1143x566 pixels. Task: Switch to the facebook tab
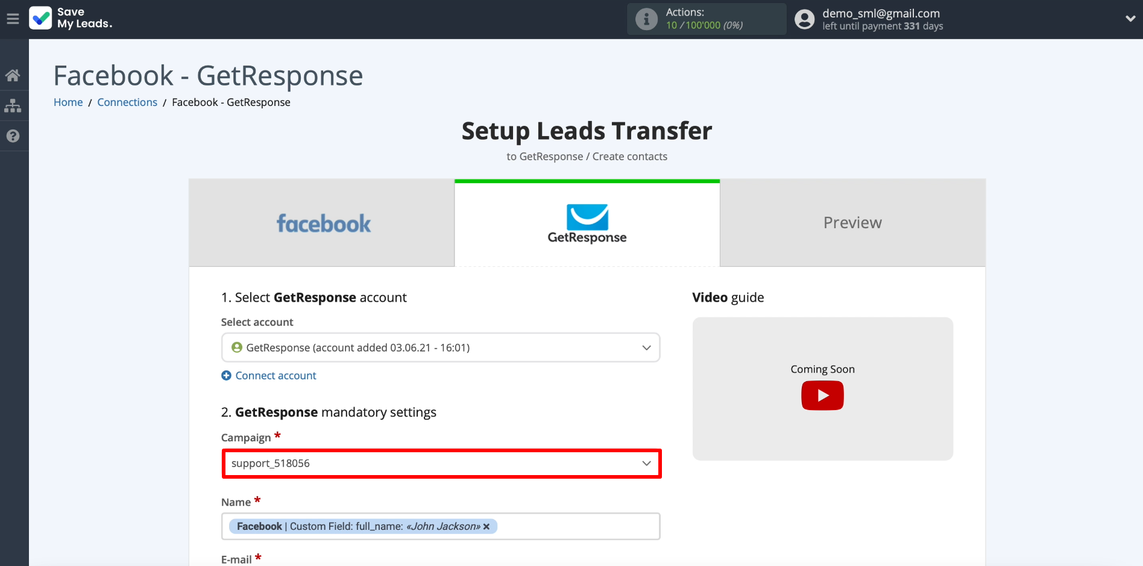pyautogui.click(x=322, y=223)
